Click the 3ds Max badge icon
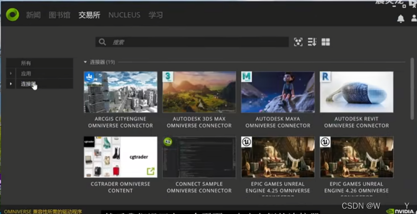This screenshot has width=417, height=214. pos(168,77)
